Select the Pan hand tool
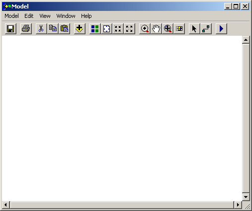Screen dimensions: 252x211 pos(156,29)
